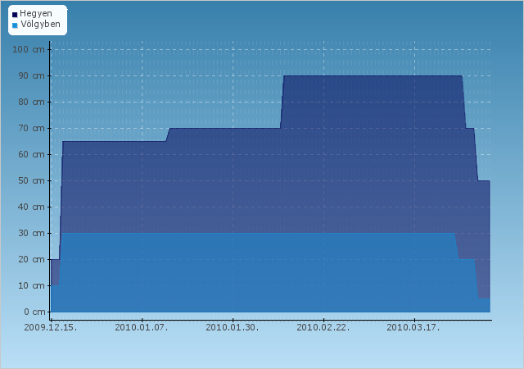Click the 90 cm y-axis label
The width and height of the screenshot is (524, 369).
coord(31,75)
